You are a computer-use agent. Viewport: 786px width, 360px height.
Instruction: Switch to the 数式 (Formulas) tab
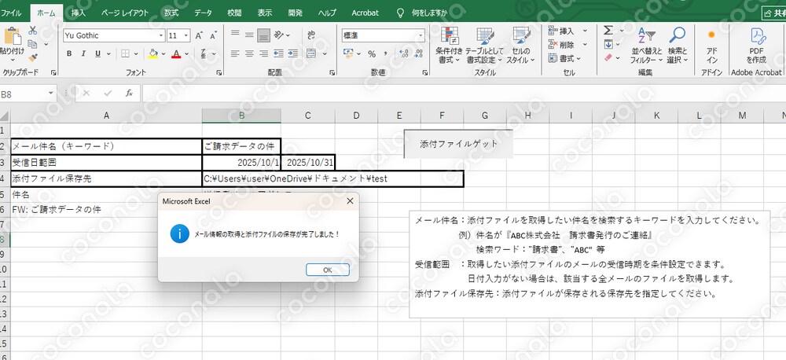(x=171, y=13)
